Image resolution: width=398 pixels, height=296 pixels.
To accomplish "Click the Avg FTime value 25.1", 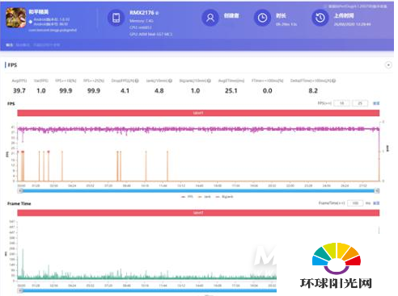I will coord(231,91).
